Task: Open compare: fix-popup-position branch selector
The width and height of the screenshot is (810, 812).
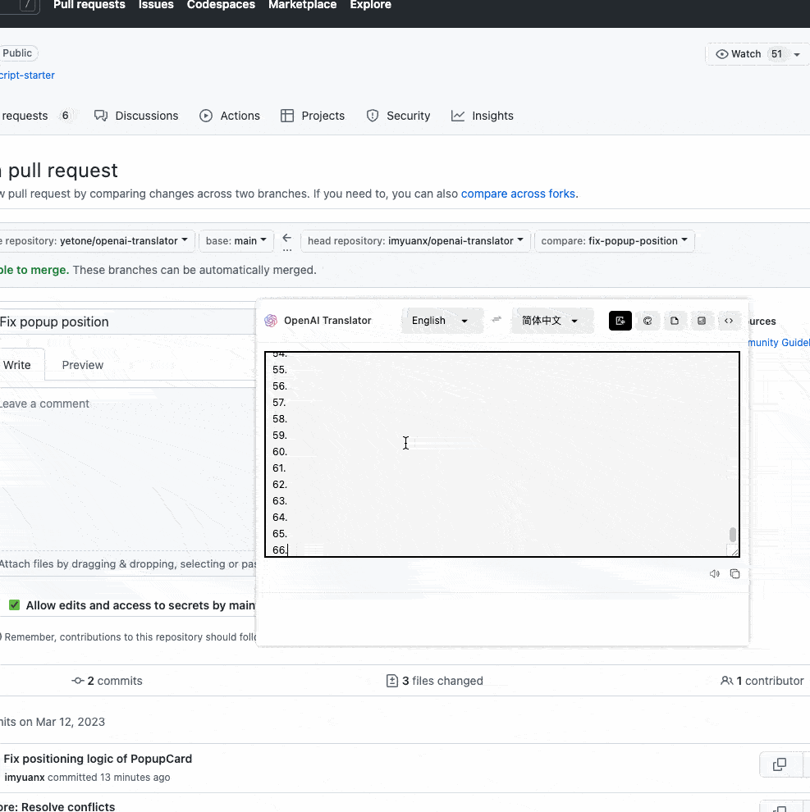Action: (614, 240)
